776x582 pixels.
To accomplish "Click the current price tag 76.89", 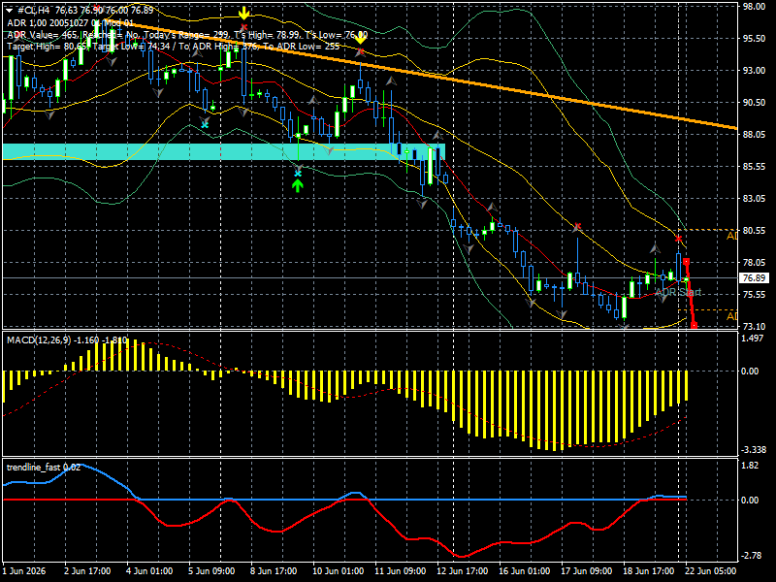I will click(x=754, y=278).
